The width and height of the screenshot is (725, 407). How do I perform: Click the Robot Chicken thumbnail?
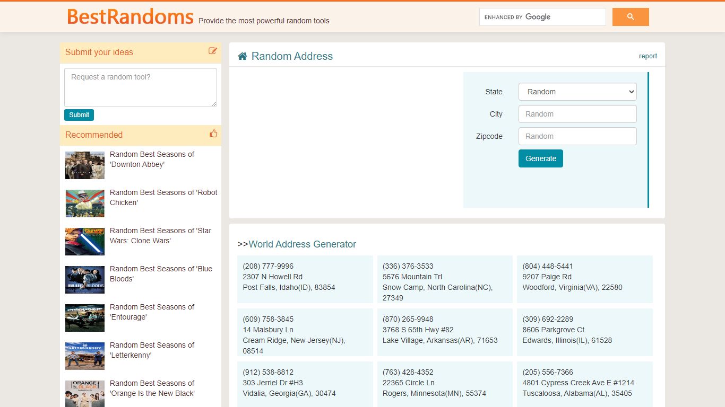(85, 203)
